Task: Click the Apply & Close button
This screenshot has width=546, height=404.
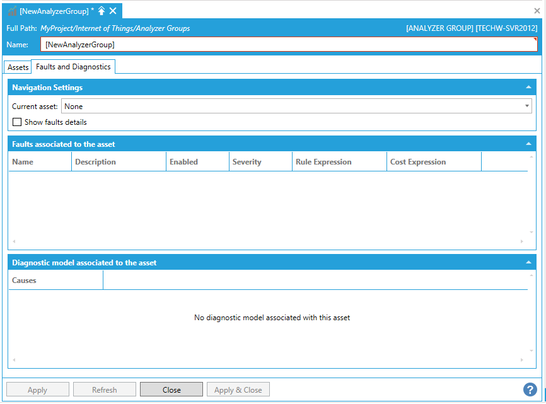Action: [238, 390]
